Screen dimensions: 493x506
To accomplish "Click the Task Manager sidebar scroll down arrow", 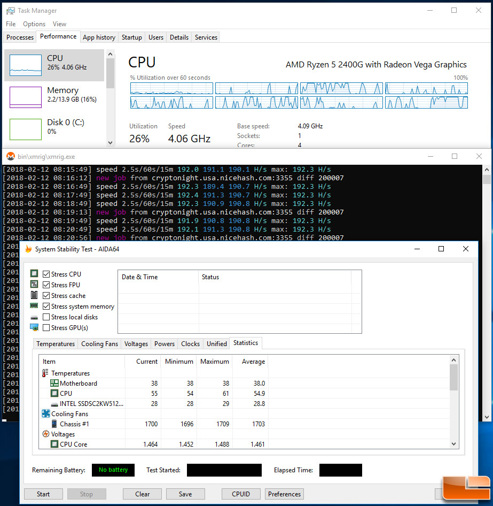I will 110,142.
